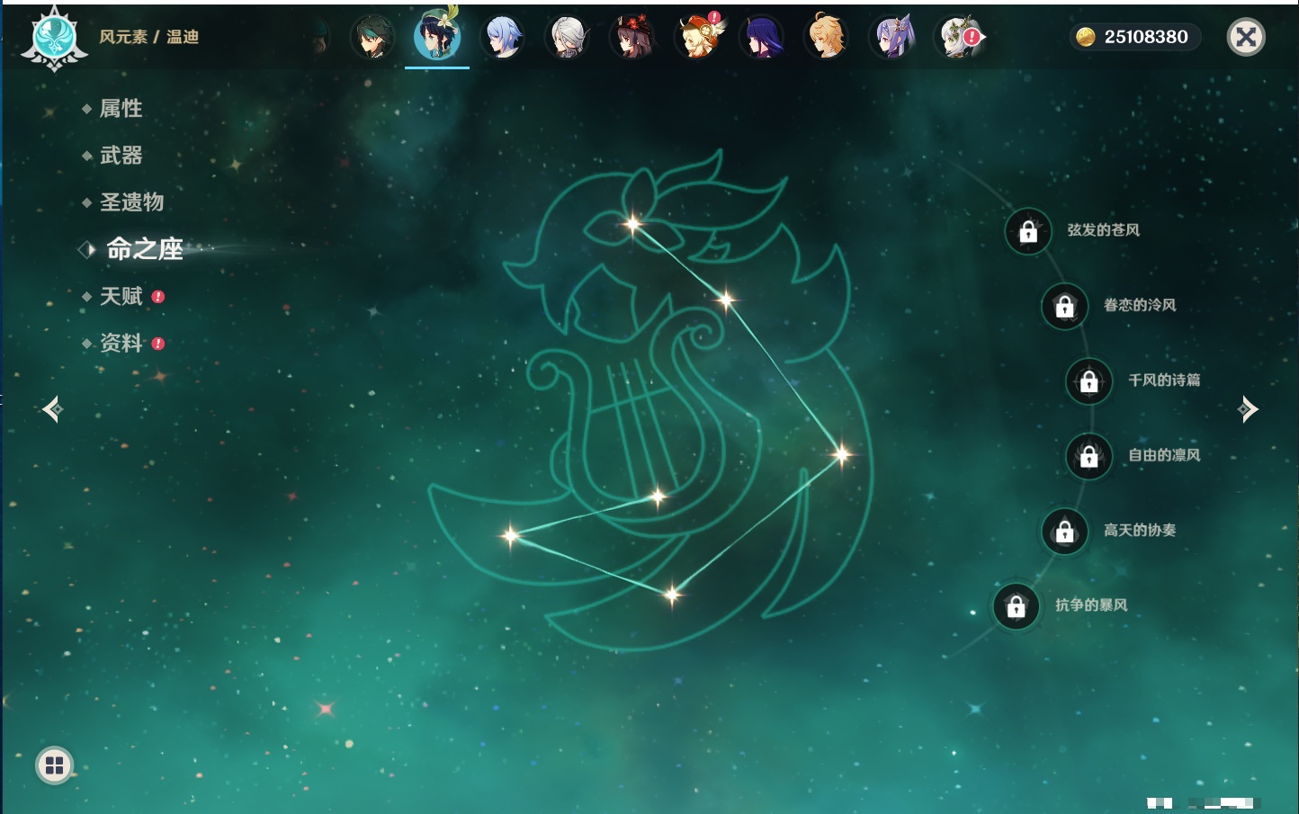This screenshot has height=814, width=1299.
Task: Open the 天赋 talents page
Action: coord(121,296)
